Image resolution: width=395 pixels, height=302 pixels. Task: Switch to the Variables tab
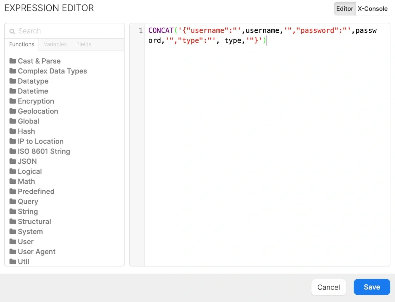point(55,44)
